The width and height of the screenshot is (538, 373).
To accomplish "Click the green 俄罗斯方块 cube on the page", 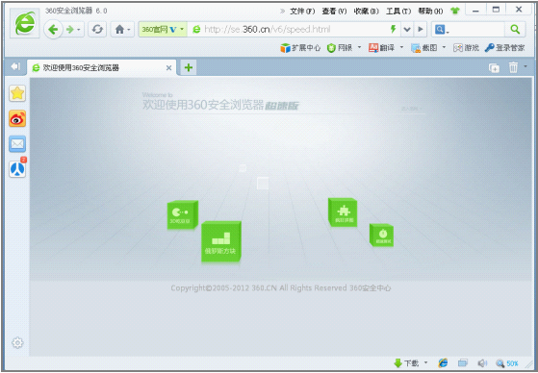I will 221,242.
